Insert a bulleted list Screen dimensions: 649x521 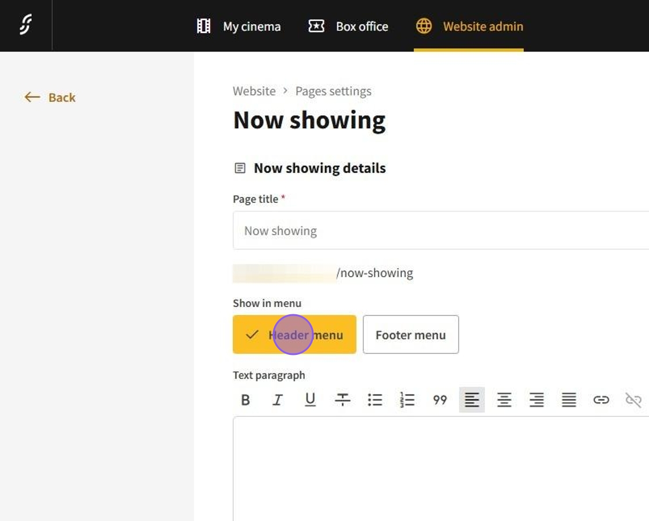[x=375, y=400]
